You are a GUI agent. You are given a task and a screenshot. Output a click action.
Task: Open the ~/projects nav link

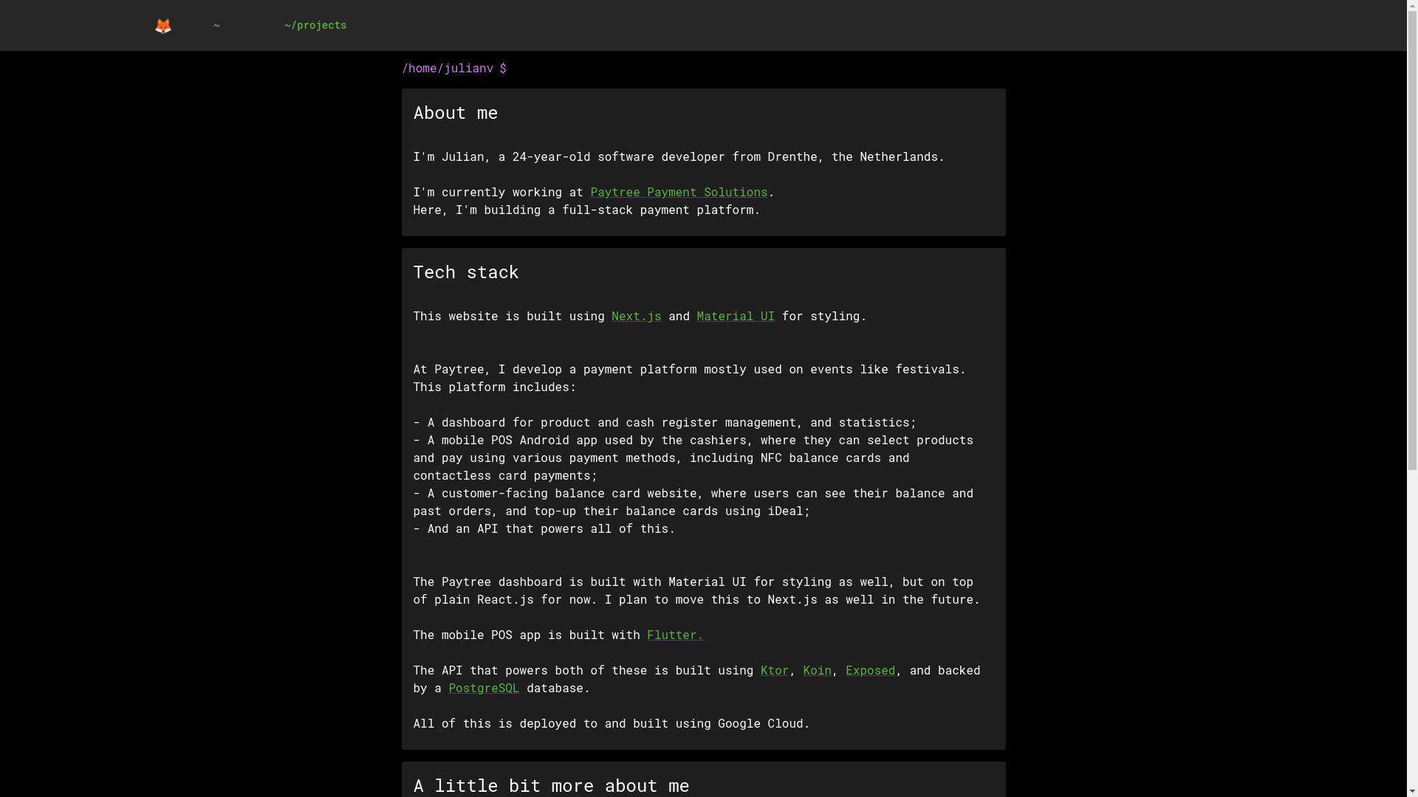315,25
